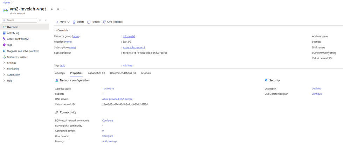Click the Subnets count link 1
The height and width of the screenshot is (146, 343).
pos(103,94)
